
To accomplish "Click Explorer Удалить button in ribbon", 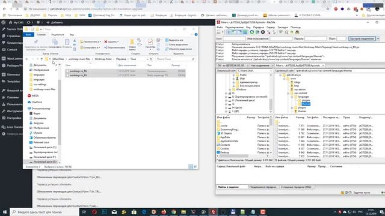I will (x=111, y=42).
